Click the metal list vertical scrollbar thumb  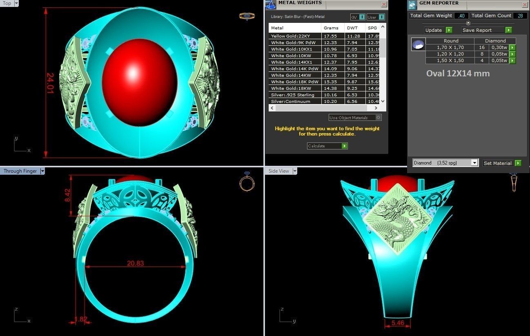383,48
